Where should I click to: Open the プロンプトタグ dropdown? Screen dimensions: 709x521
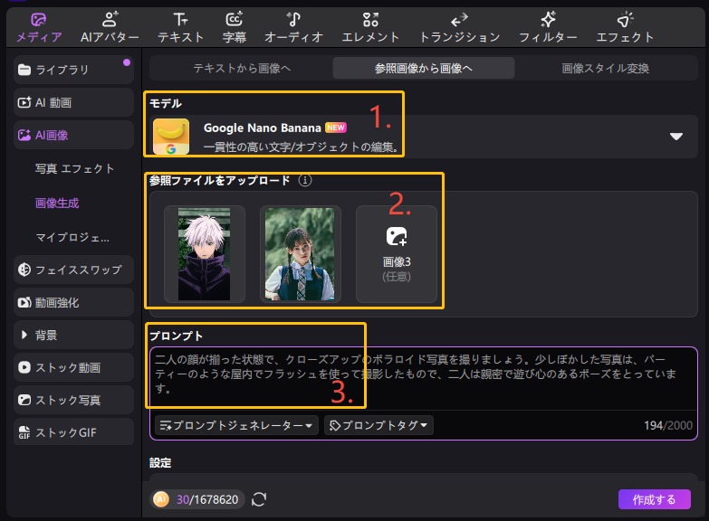coord(378,425)
